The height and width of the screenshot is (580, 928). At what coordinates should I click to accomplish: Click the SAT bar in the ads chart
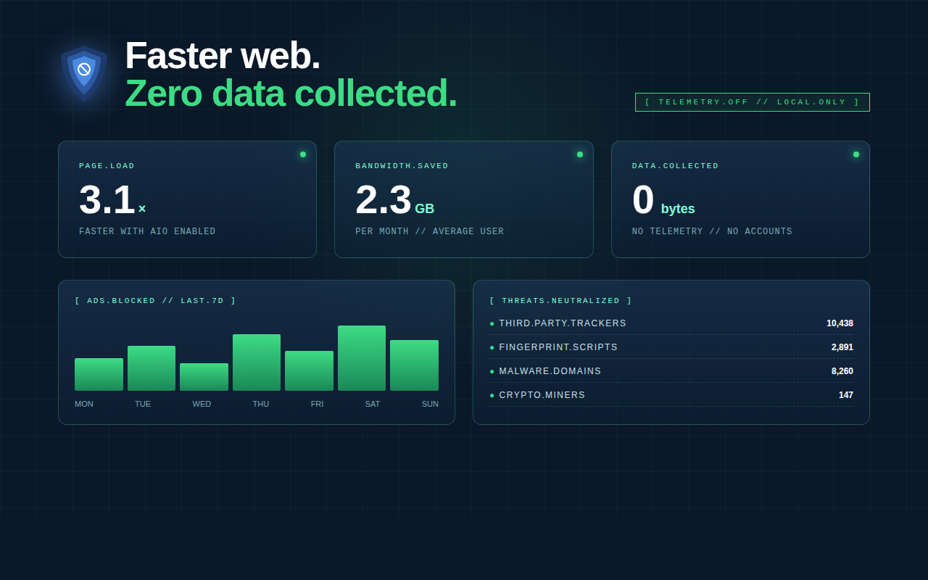pyautogui.click(x=362, y=358)
